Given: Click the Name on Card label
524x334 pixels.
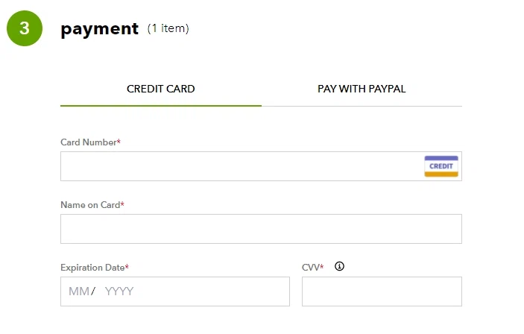Looking at the screenshot, I should (x=89, y=205).
